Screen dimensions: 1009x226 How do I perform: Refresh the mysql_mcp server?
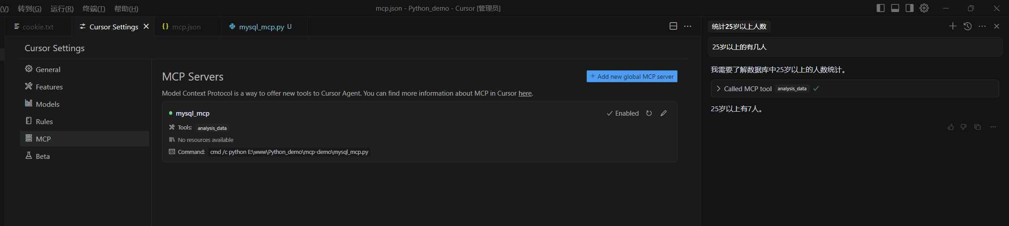[649, 113]
